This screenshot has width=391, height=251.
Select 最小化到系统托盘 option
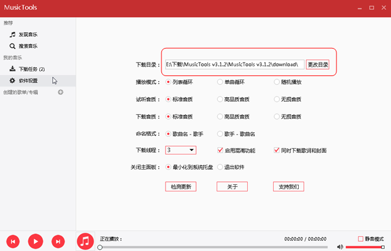point(168,167)
